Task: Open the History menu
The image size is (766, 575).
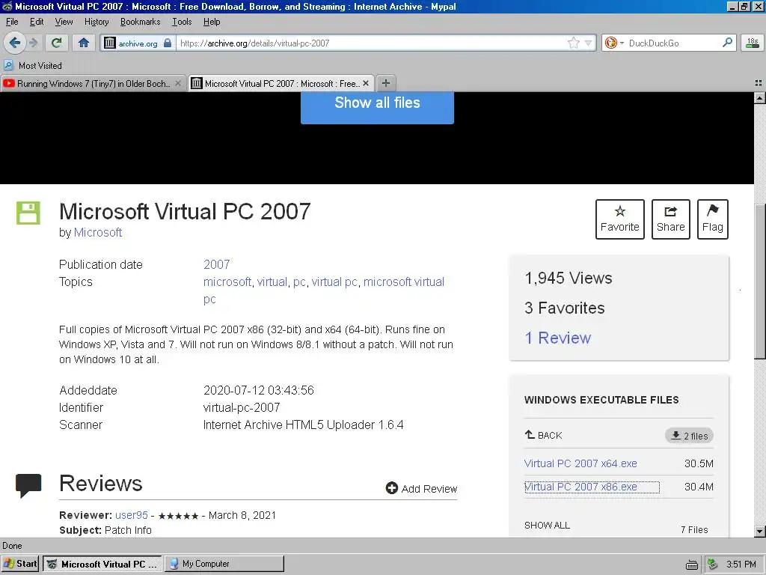Action: [x=96, y=22]
